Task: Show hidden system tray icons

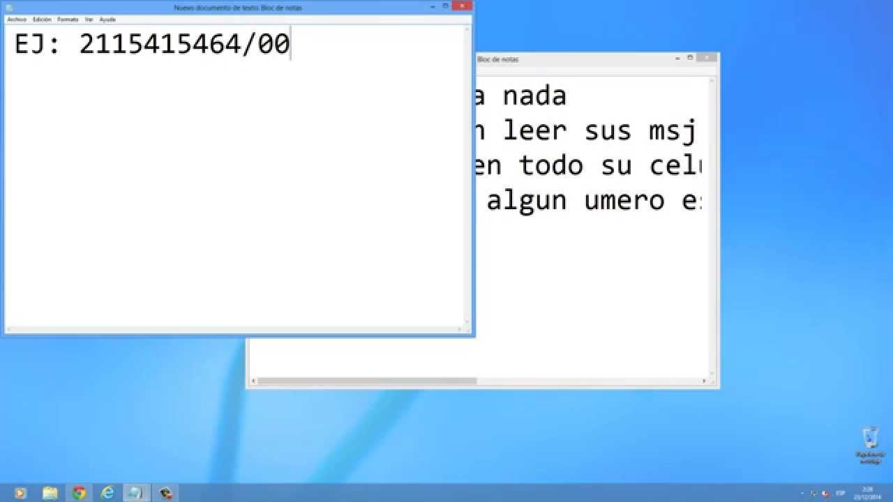Action: [x=802, y=494]
